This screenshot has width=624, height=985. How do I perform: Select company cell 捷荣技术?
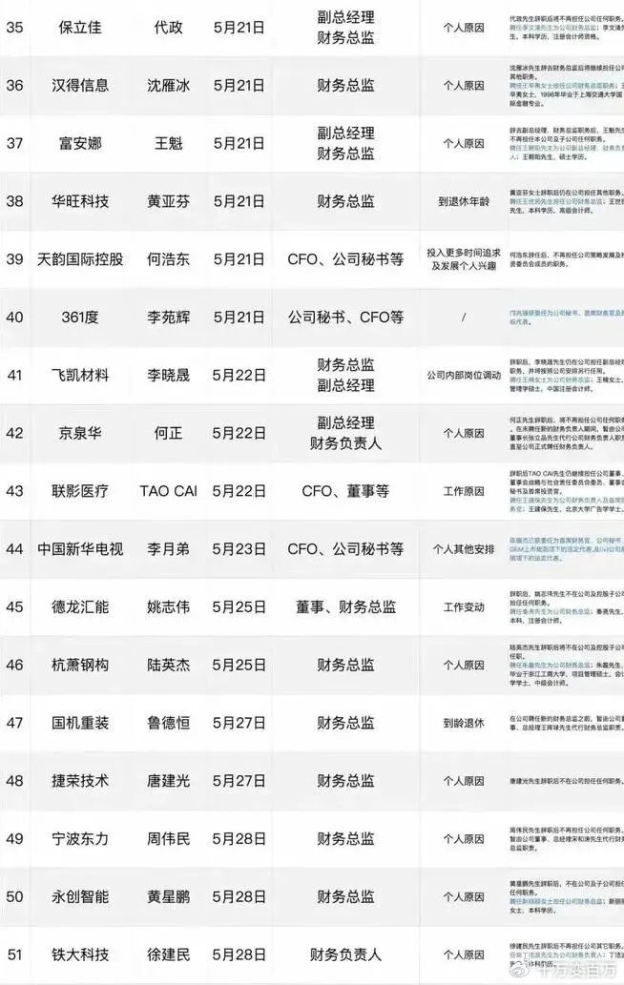[80, 781]
